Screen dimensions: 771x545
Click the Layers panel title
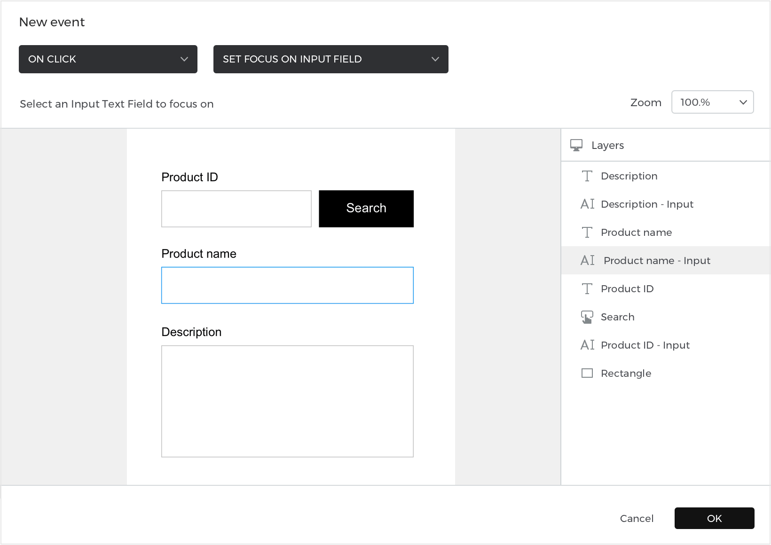coord(607,146)
